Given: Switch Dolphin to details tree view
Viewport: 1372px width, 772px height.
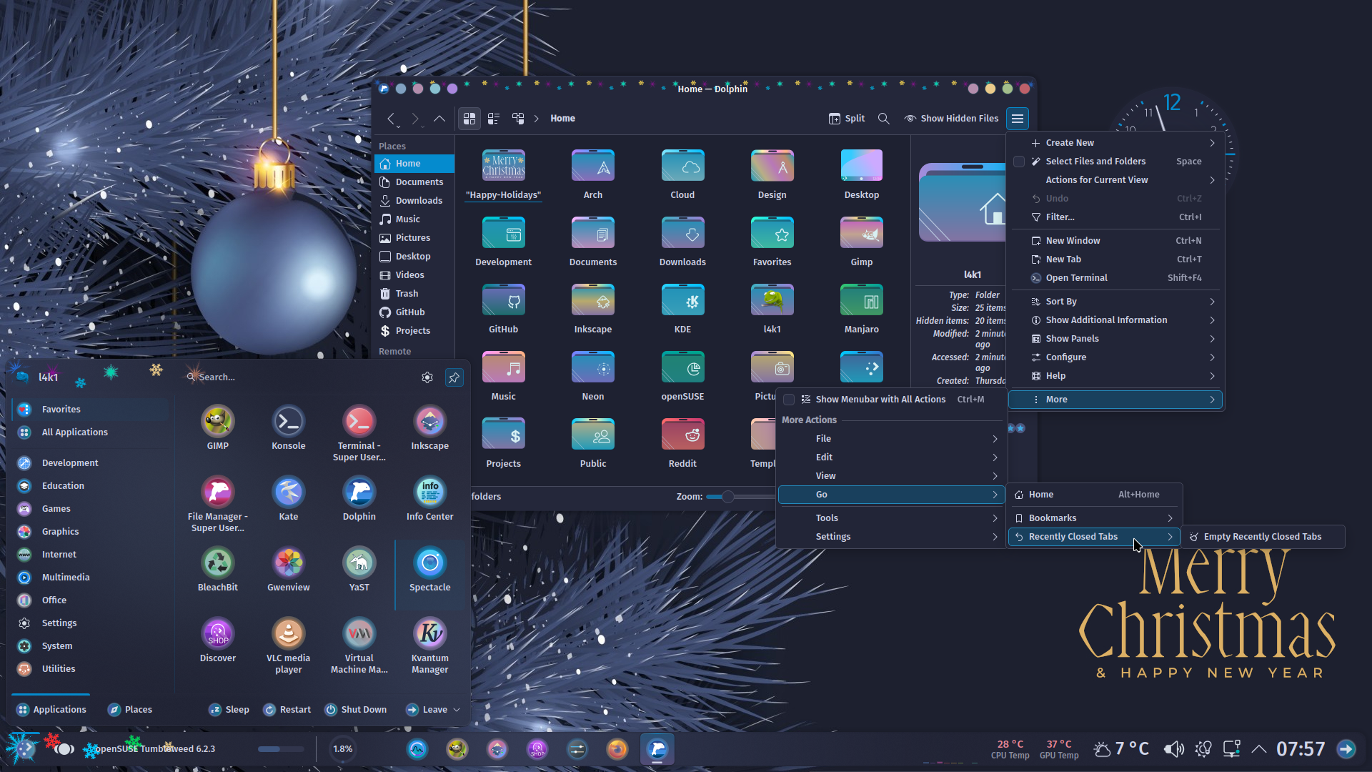Looking at the screenshot, I should [518, 119].
